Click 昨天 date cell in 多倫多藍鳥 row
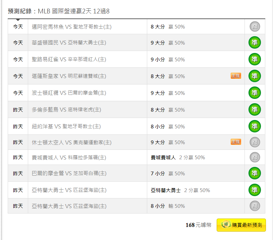 18,110
